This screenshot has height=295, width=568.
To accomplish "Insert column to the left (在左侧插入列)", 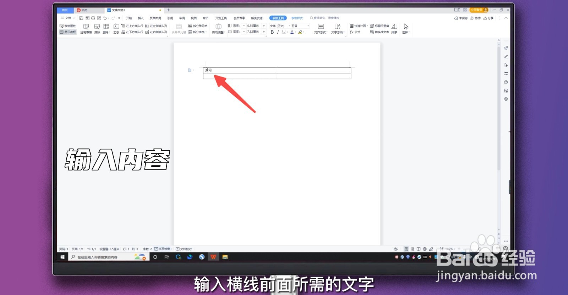I will [x=156, y=26].
